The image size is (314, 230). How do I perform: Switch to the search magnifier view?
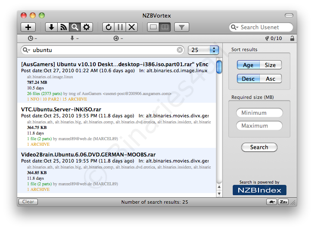[75, 27]
